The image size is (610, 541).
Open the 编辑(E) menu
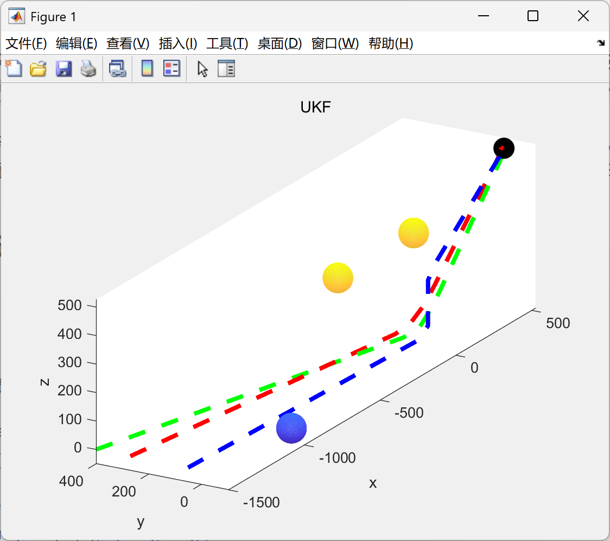pyautogui.click(x=77, y=43)
